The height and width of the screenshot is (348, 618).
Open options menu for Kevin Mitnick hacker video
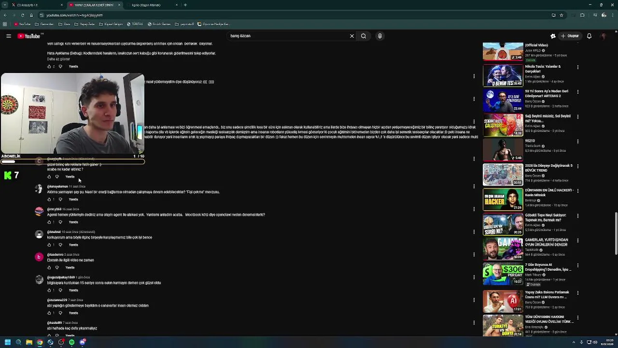click(x=577, y=191)
